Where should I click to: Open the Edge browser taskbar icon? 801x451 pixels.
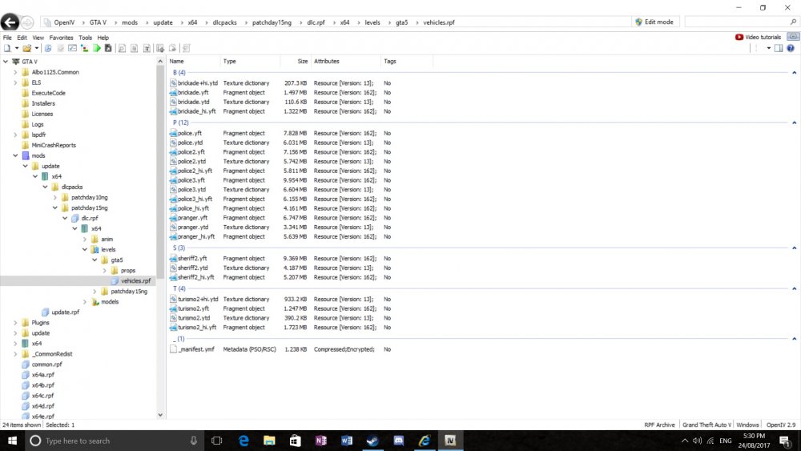[x=244, y=441]
